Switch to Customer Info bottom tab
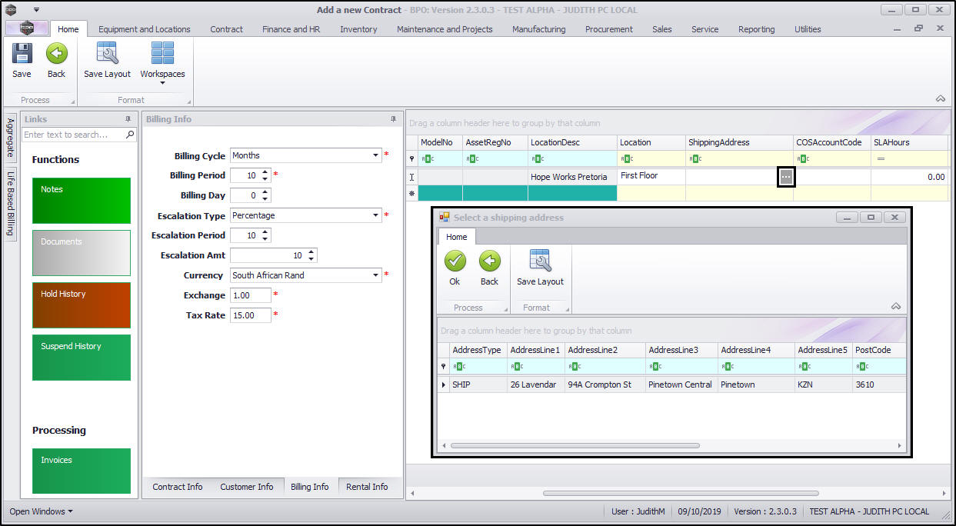 tap(247, 487)
